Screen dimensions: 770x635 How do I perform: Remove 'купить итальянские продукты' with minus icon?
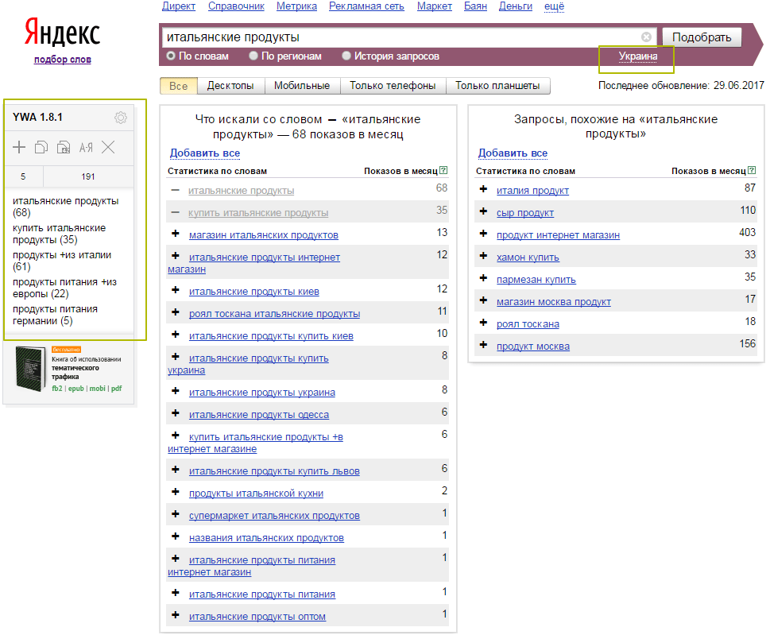coord(176,213)
